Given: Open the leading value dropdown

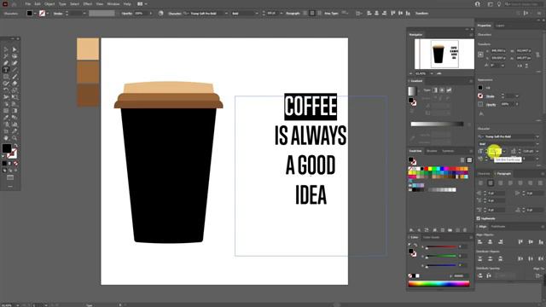Looking at the screenshot, I should point(537,151).
